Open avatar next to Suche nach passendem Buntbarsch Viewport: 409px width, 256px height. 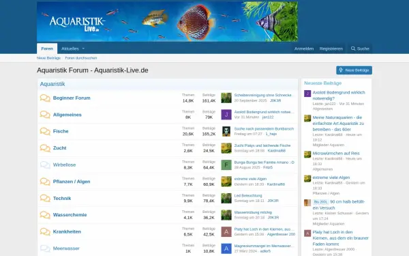226,131
